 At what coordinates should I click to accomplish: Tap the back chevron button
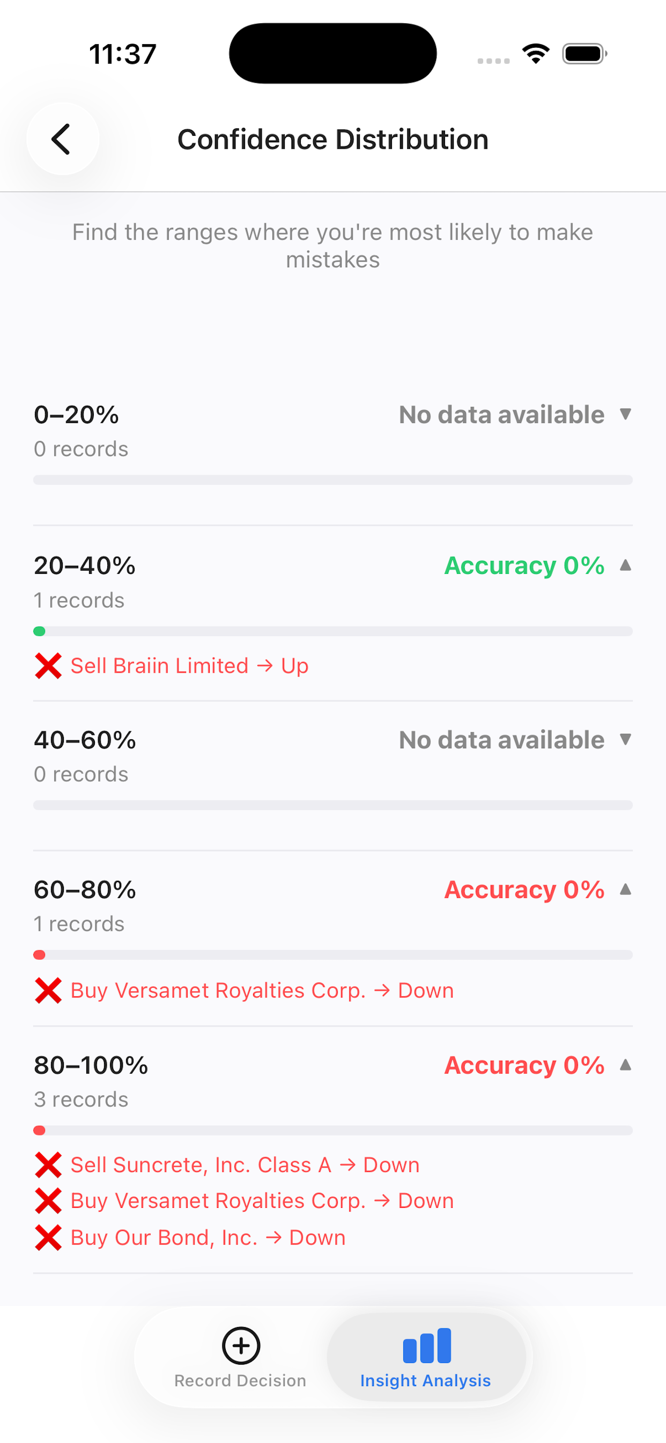(x=62, y=139)
